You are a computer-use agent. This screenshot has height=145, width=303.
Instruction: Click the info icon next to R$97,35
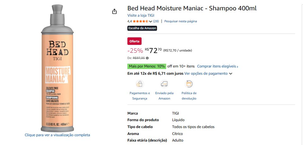tap(147, 58)
